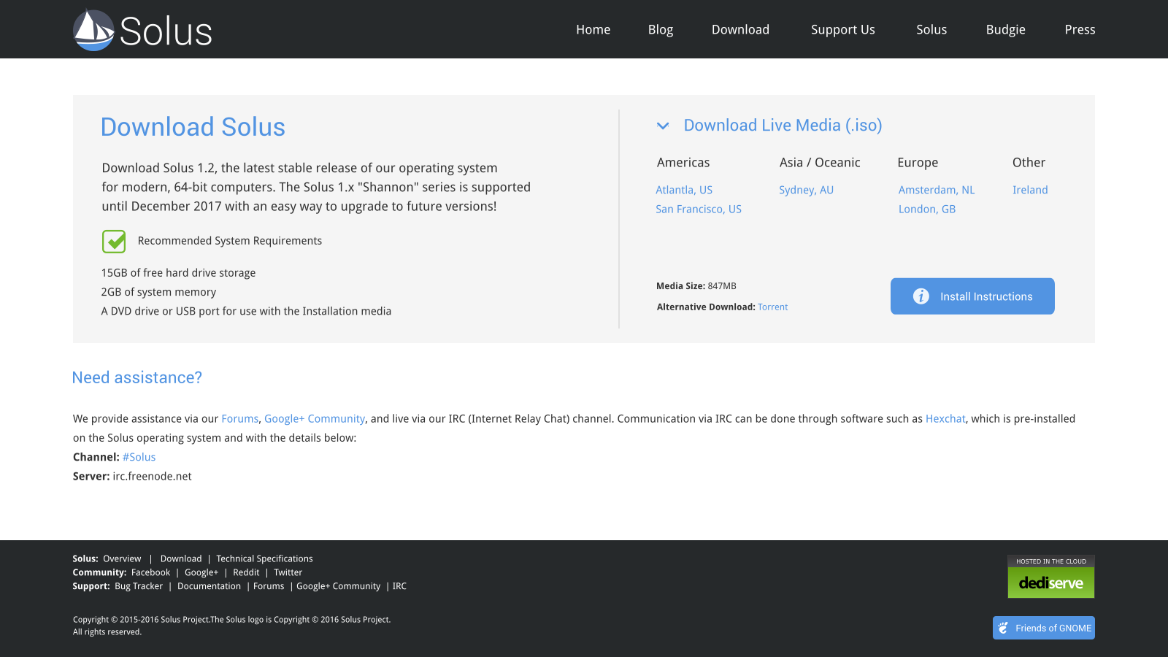This screenshot has height=657, width=1168.
Task: Choose the Amsterdam, NL mirror
Action: pyautogui.click(x=937, y=190)
